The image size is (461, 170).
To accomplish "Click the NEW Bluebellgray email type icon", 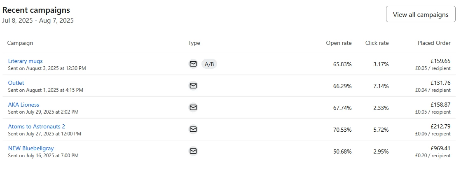I will click(193, 151).
